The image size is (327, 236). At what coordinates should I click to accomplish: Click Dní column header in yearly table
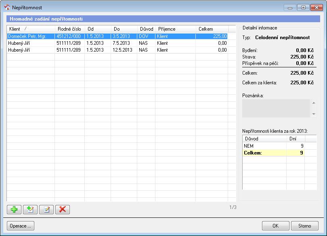coord(296,139)
